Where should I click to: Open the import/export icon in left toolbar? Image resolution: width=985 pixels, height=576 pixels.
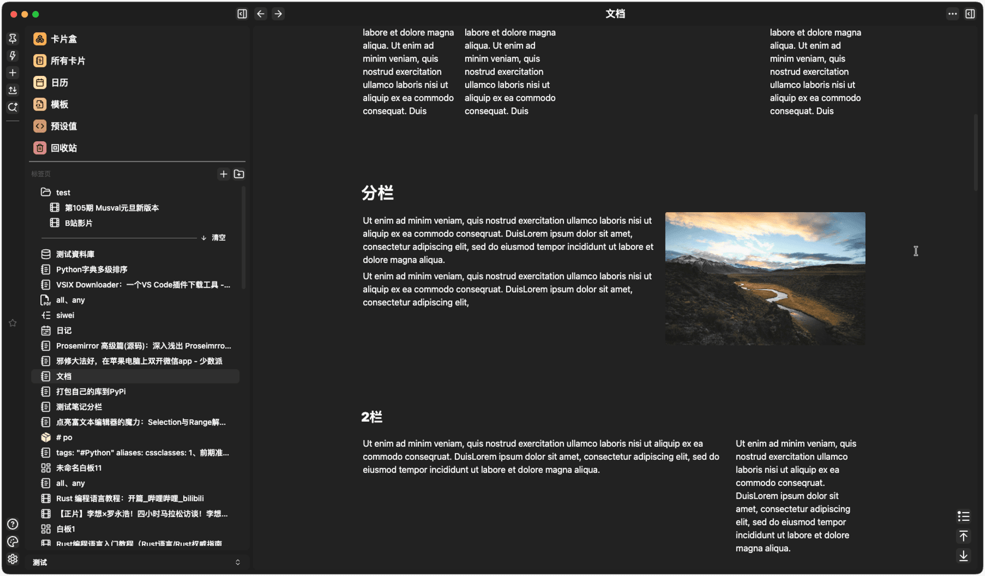(x=13, y=90)
